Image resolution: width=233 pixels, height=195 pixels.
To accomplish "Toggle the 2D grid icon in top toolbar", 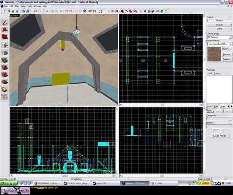I will click(x=5, y=11).
